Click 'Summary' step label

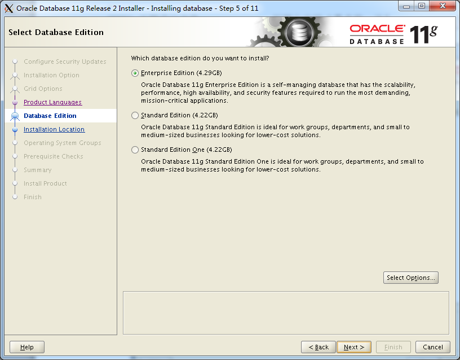(38, 170)
